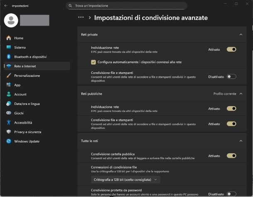Image resolution: width=253 pixels, height=197 pixels.
Task: Toggle Condivisione protetta da password
Action: coord(231,194)
